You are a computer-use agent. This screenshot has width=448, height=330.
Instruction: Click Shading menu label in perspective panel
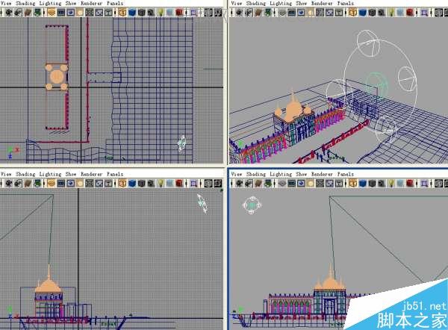[x=256, y=3]
